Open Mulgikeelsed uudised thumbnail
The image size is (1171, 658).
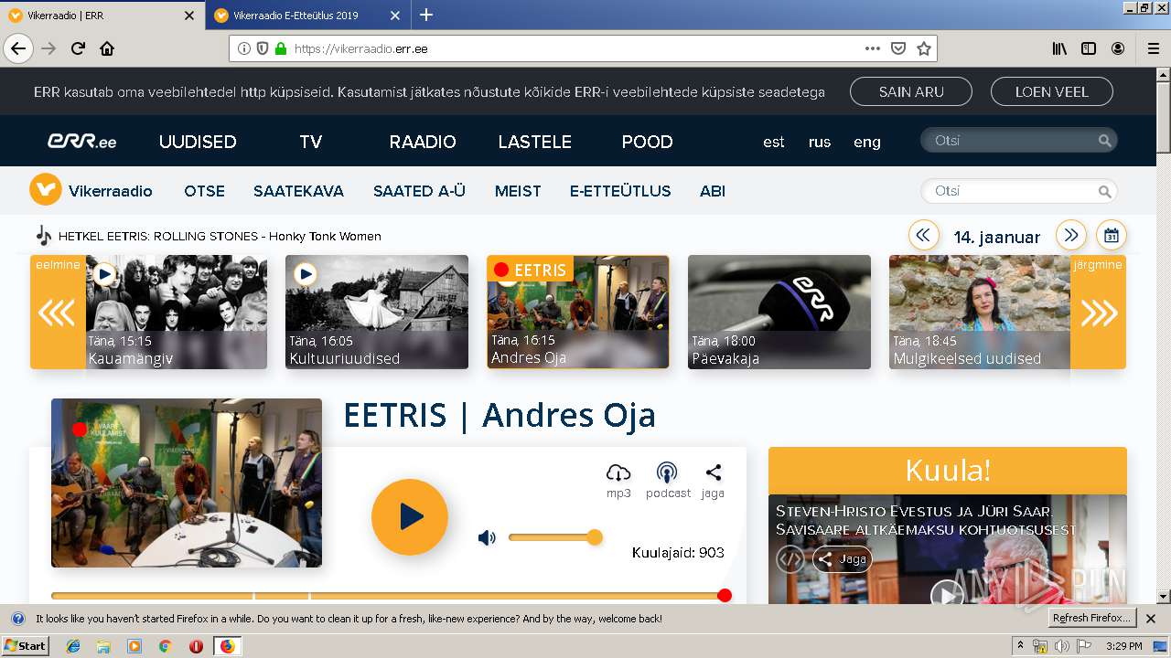pos(980,312)
